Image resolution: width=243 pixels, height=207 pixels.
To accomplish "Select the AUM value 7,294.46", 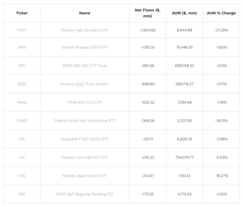I will [184, 102].
